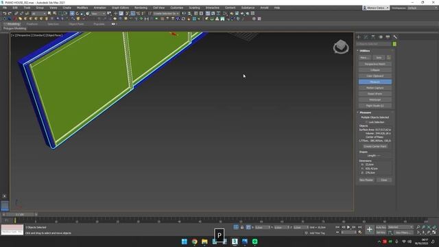Image resolution: width=439 pixels, height=247 pixels.
Task: Toggle the Lock Selection checkbox
Action: [x=366, y=122]
